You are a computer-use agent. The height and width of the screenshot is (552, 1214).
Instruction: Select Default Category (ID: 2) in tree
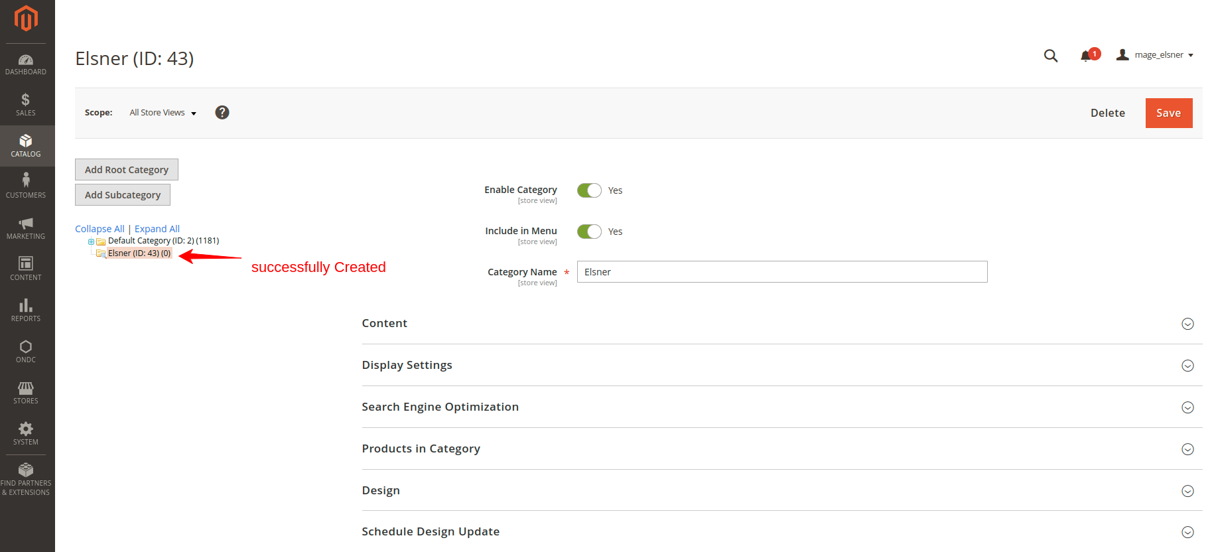pyautogui.click(x=163, y=241)
